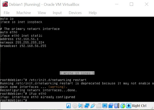Click the 'auto eth0' line
Viewport: 154px width, 110px height.
point(9,32)
